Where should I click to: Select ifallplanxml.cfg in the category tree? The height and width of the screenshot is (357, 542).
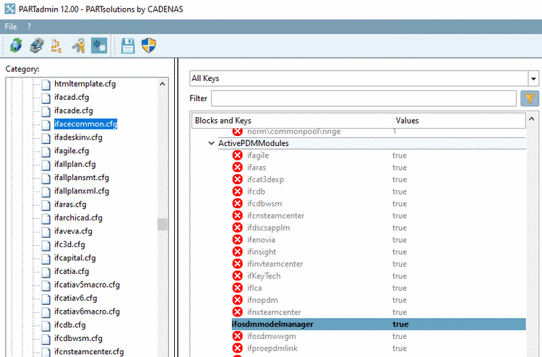pyautogui.click(x=82, y=191)
